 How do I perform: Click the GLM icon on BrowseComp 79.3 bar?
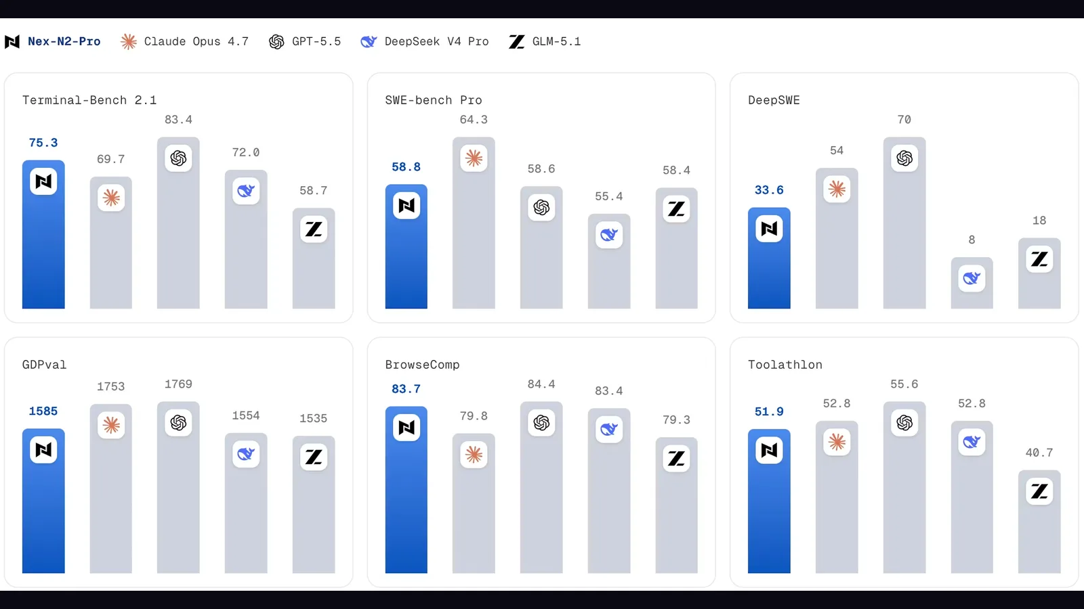tap(676, 458)
